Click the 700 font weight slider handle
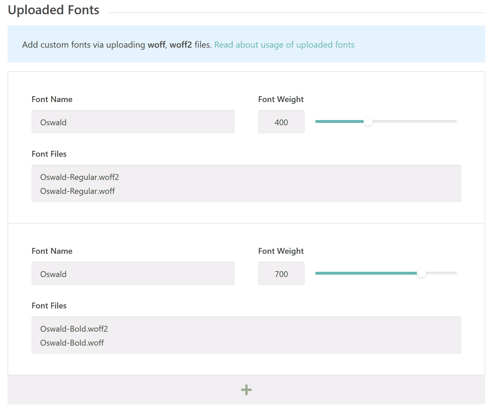 click(x=421, y=273)
